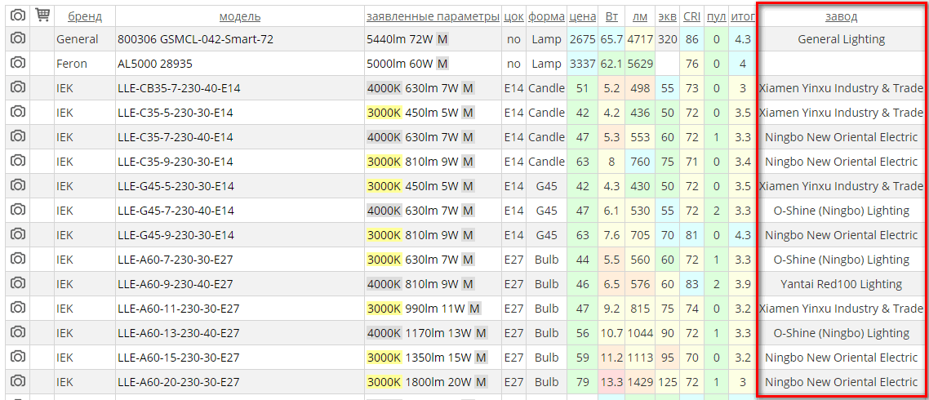Viewport: 929px width, 400px height.
Task: Click factory cell General Lighting
Action: click(842, 40)
